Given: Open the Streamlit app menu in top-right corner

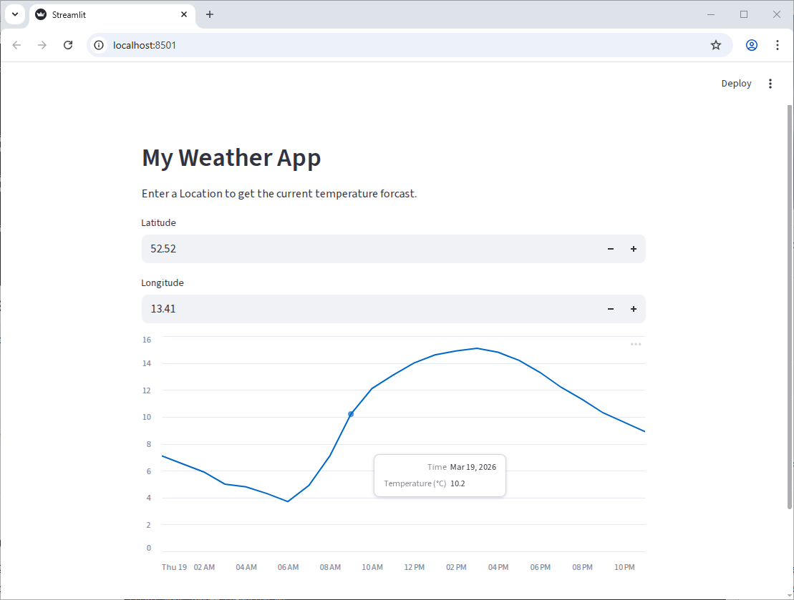Looking at the screenshot, I should pyautogui.click(x=770, y=83).
